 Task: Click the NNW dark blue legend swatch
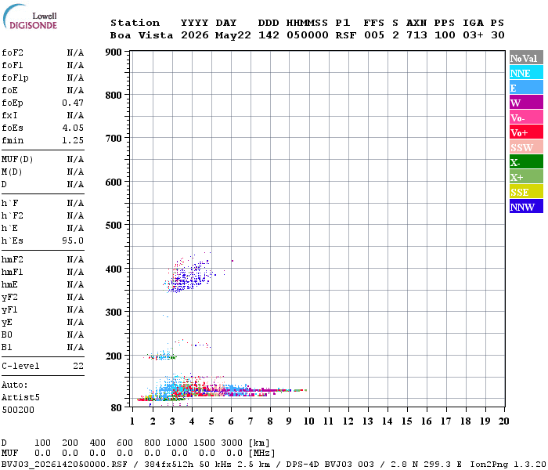526,206
